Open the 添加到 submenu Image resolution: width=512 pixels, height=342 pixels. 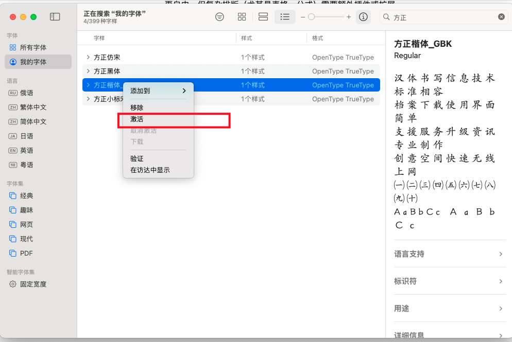click(x=158, y=91)
